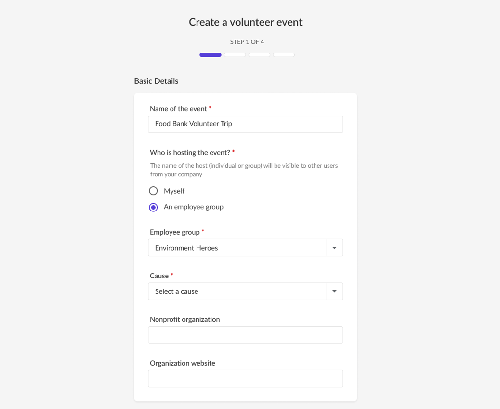
Task: Click the Employee group dropdown arrow
Action: coord(334,248)
